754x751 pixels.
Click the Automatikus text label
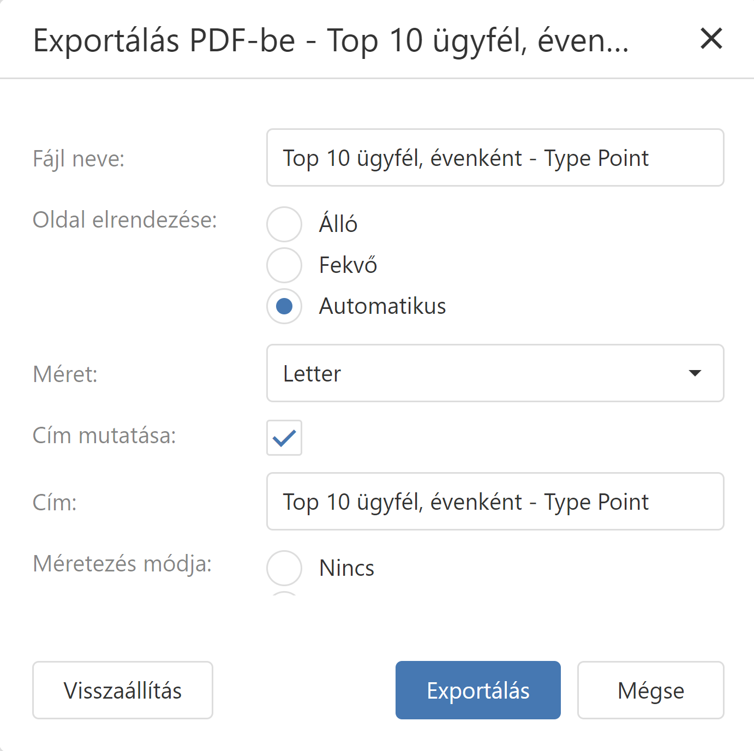tap(382, 306)
